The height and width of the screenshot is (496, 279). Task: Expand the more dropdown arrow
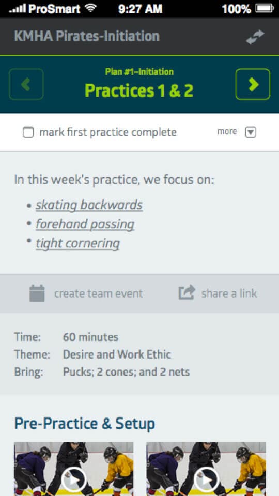(251, 132)
